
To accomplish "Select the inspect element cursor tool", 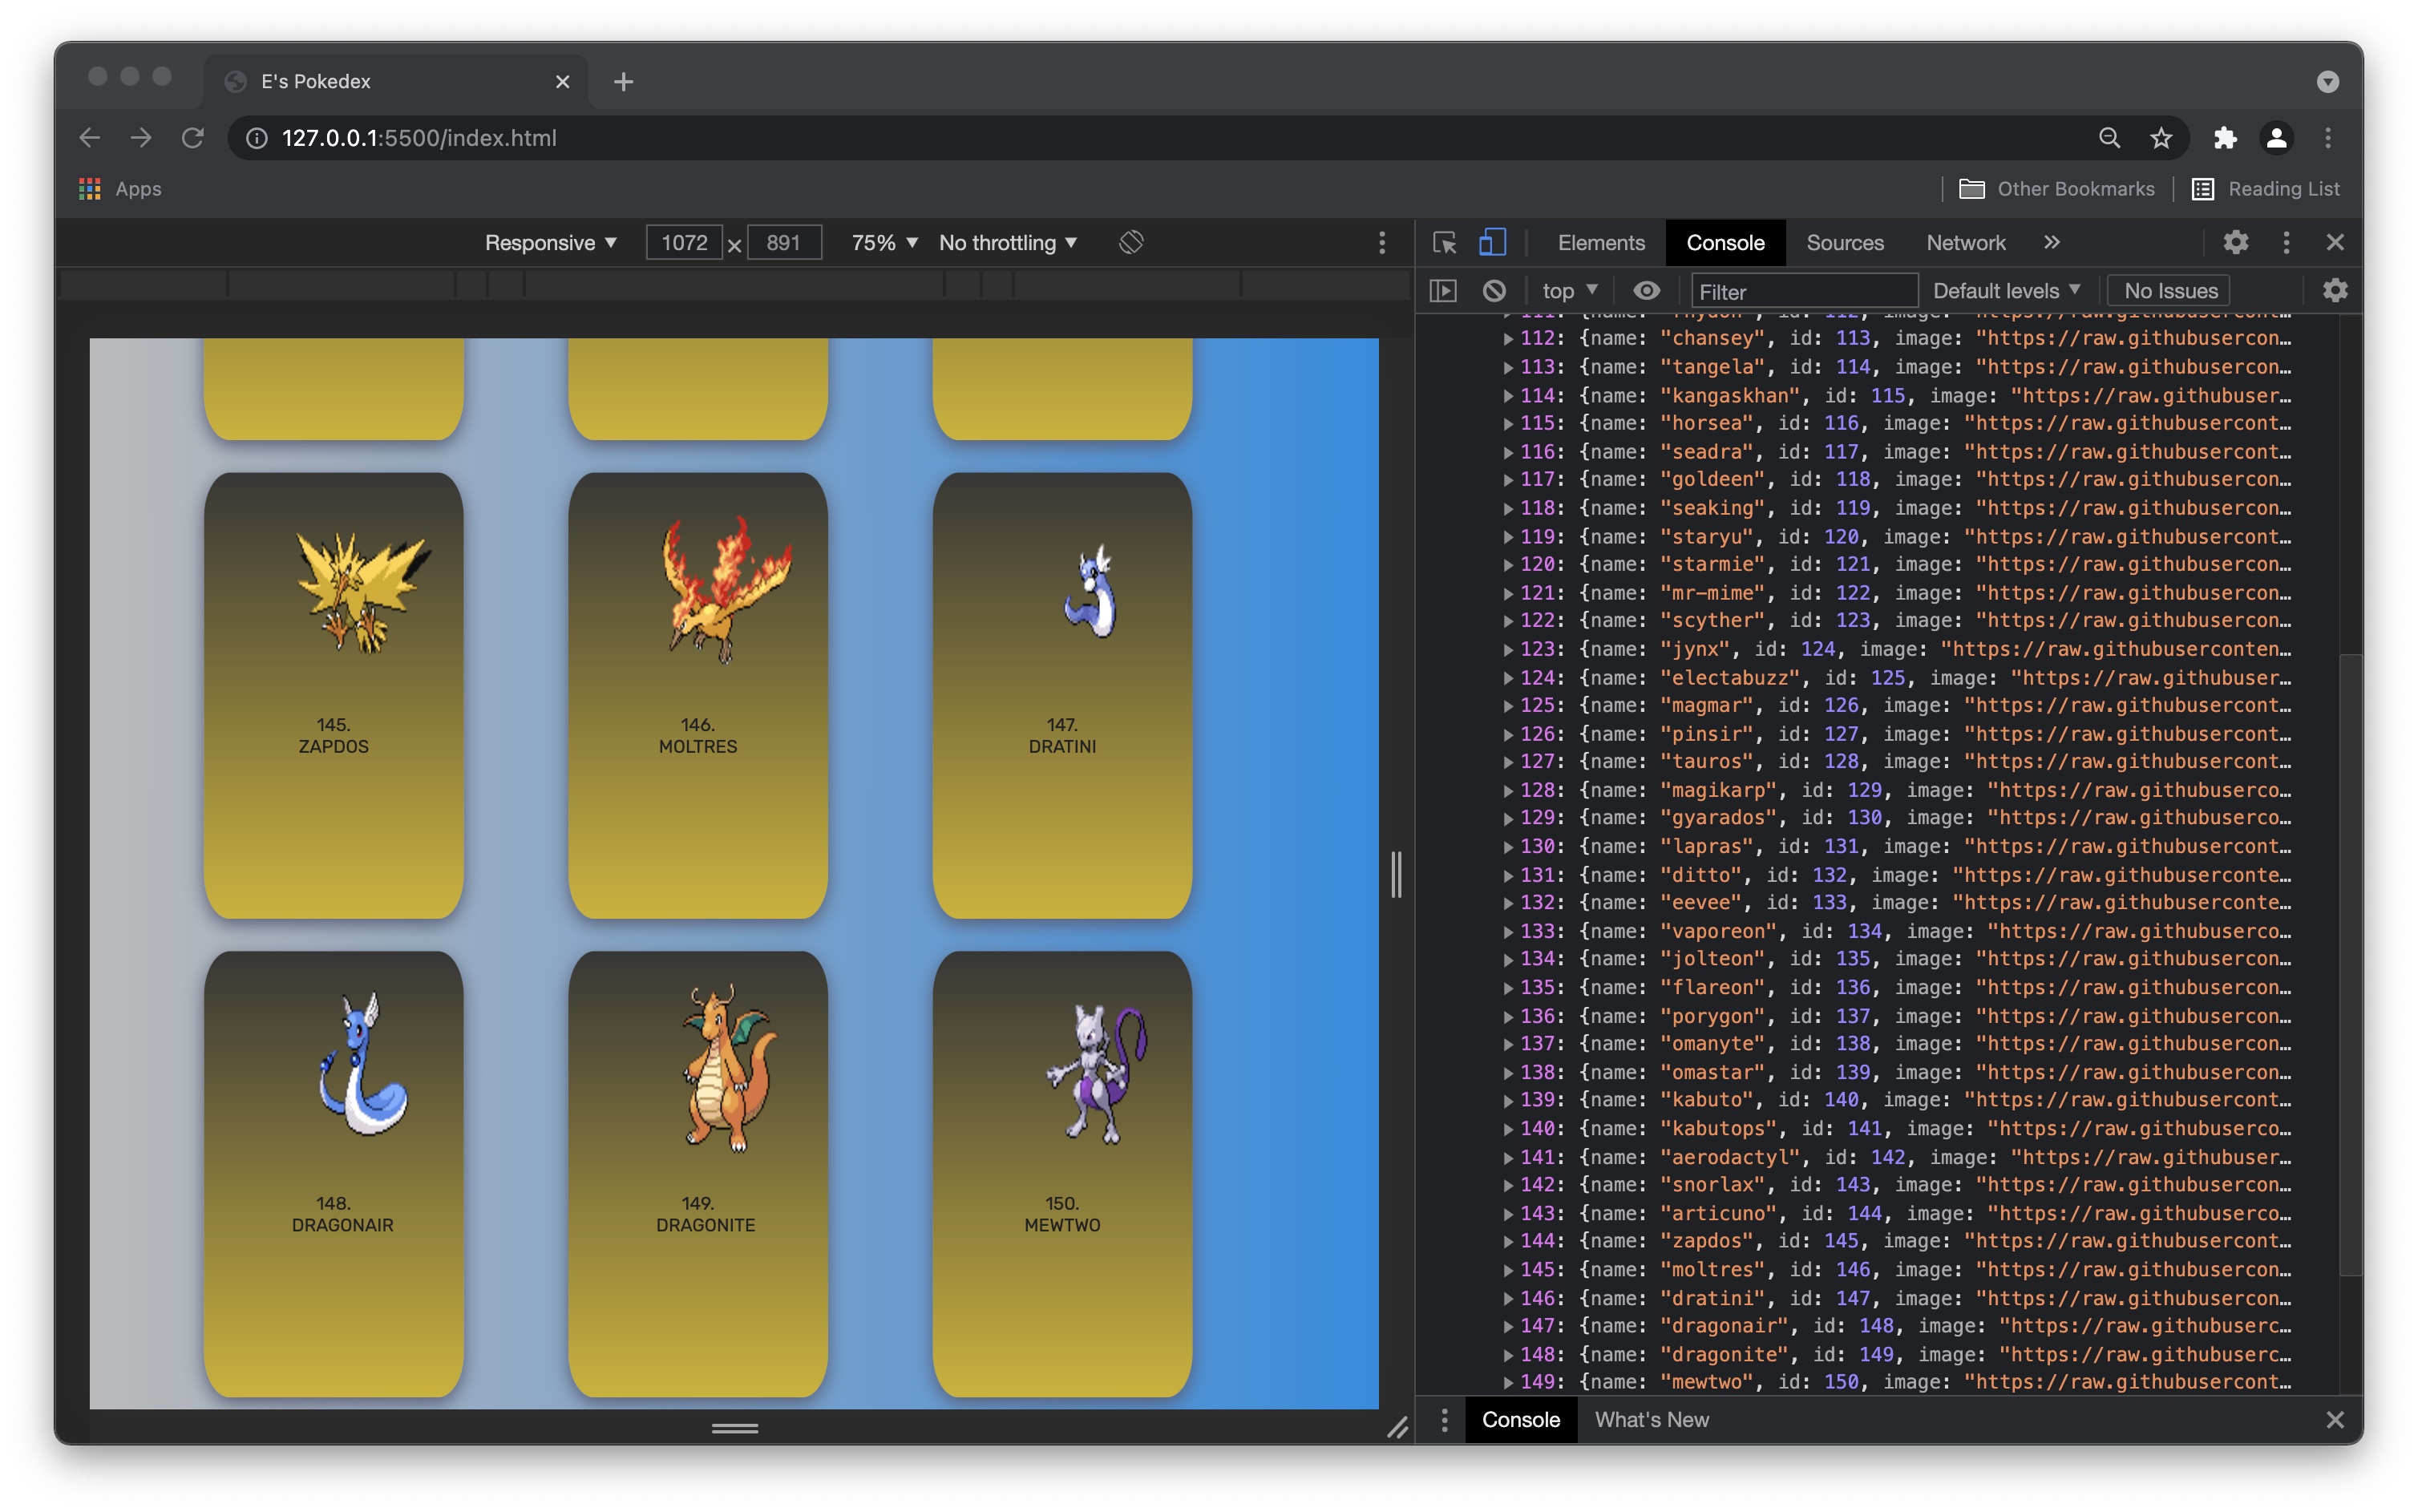I will pos(1444,242).
